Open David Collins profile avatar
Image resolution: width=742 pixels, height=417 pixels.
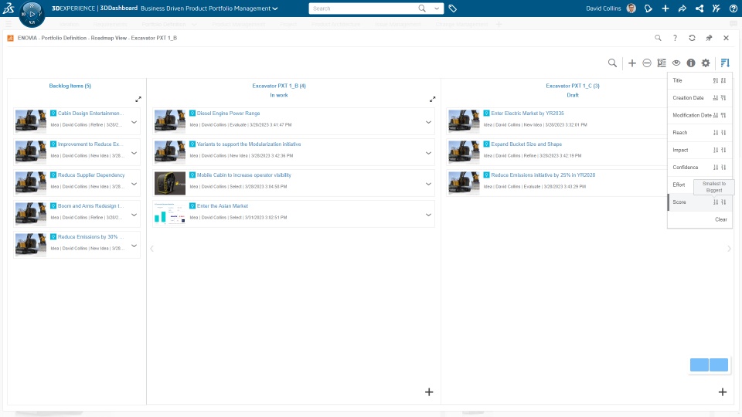pyautogui.click(x=631, y=8)
